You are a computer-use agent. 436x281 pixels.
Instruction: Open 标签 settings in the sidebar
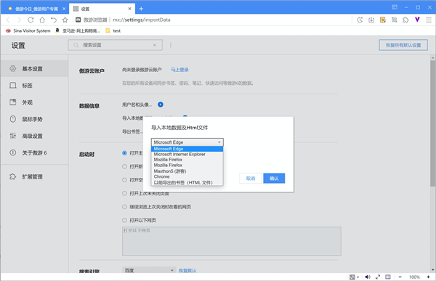[34, 86]
